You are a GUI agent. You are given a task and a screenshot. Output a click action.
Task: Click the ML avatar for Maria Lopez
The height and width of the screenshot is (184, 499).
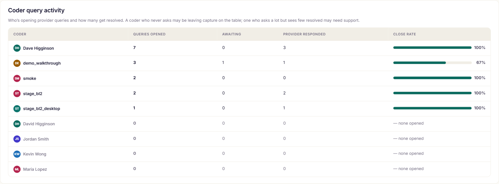(17, 169)
